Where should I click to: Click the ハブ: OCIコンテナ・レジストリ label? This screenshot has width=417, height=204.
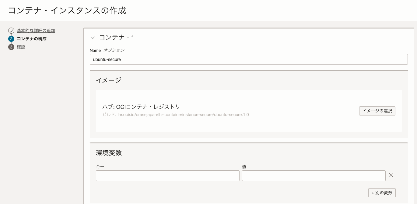click(x=141, y=107)
